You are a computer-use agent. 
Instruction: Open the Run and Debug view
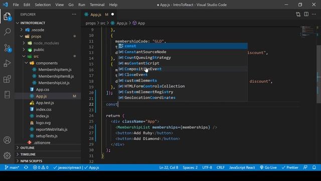point(7,63)
